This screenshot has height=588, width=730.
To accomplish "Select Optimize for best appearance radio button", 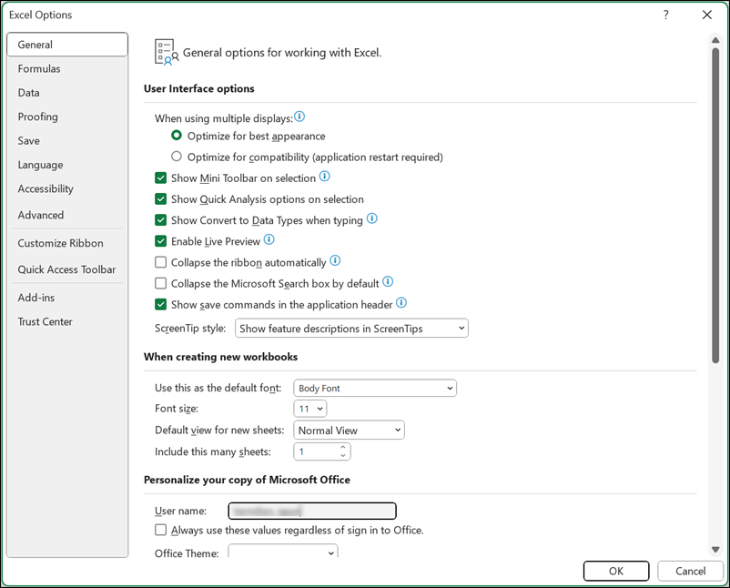I will [177, 136].
